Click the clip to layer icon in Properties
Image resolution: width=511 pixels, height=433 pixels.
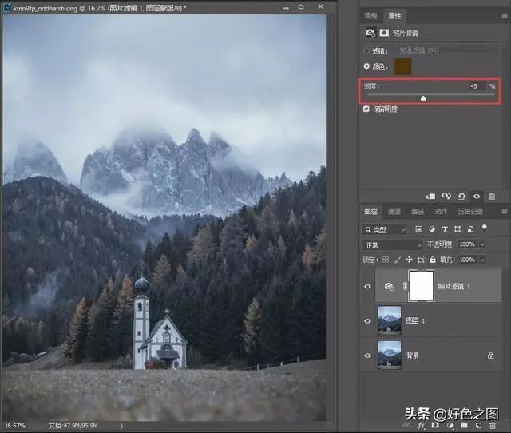[x=430, y=196]
